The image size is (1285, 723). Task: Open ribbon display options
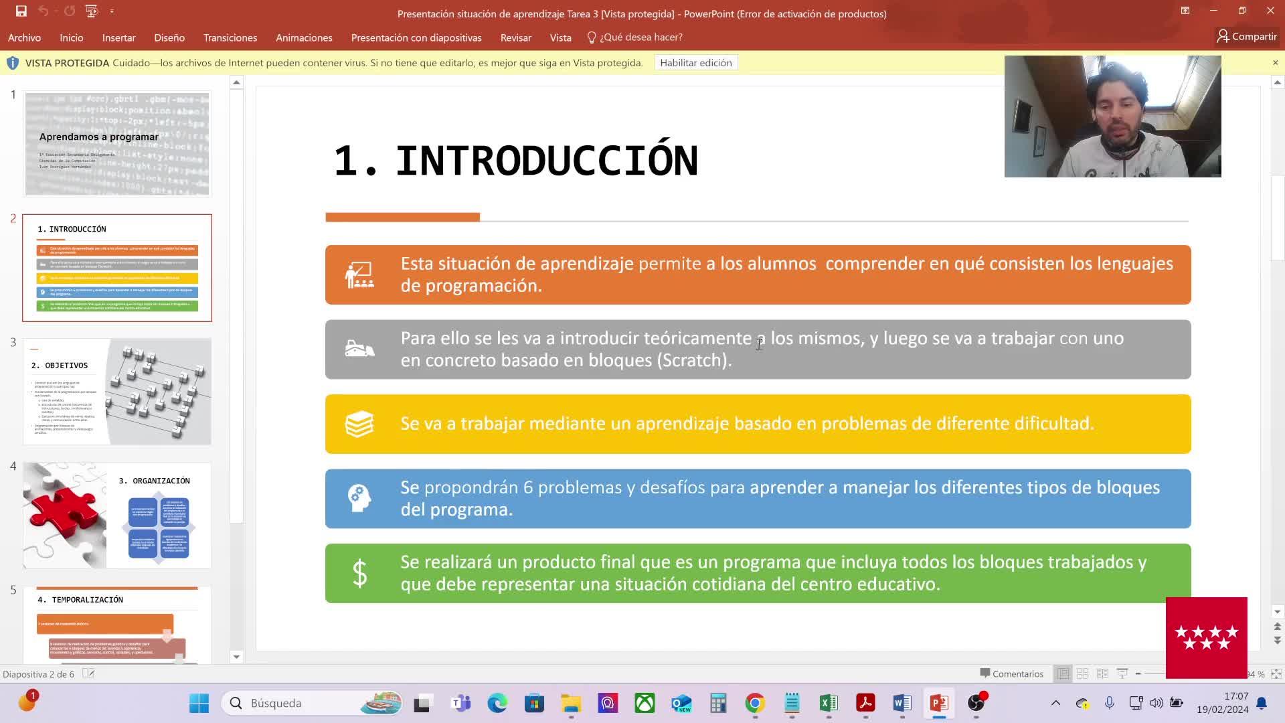click(x=1185, y=11)
